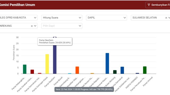This screenshot has width=170, height=95.
Task: Click the yellow Partai Golongan Karya bar
Action: pyautogui.click(x=47, y=64)
